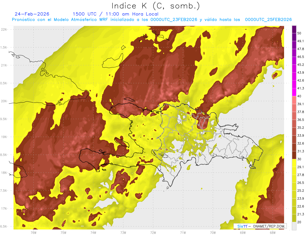Viewport: 306px width, 236px height.
Task: Click the '20N' latitude label
Action: pyautogui.click(x=4, y=101)
